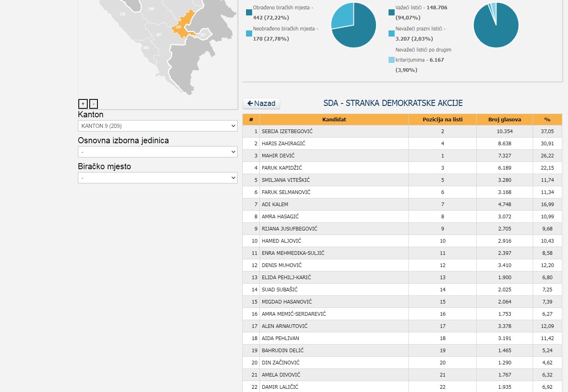Click the Pozicija na listi column header
568x392 pixels.
[442, 119]
